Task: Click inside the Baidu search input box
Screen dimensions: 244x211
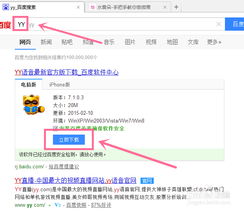Action: pos(119,24)
